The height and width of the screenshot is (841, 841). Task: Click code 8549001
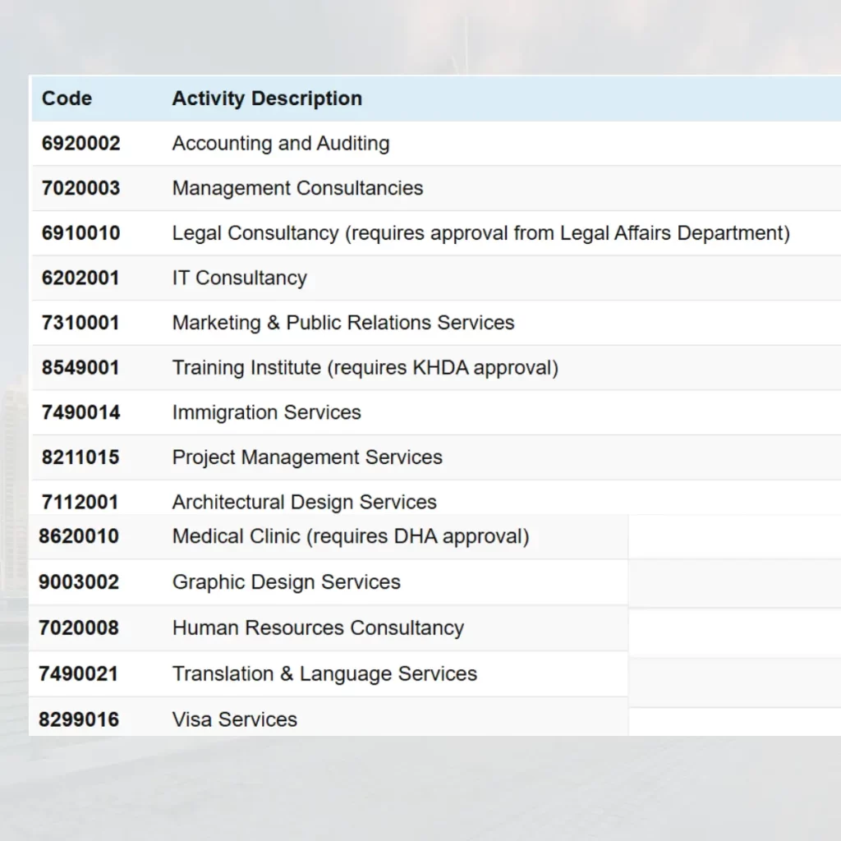pos(80,368)
